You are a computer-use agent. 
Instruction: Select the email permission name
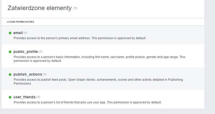(18, 33)
